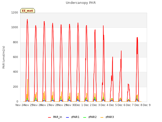Click the Dec 4 x-axis label
Screen dimensions: 162x122
[x=104, y=105]
